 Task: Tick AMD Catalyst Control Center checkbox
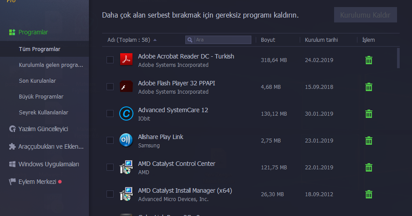110,167
